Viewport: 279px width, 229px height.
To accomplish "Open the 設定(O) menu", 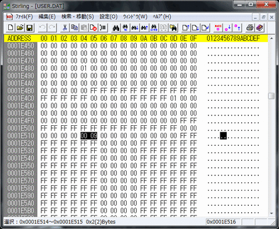I will (x=109, y=17).
